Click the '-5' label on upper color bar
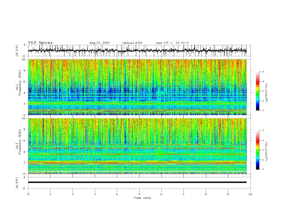The height and width of the screenshot is (218, 282). pyautogui.click(x=263, y=91)
